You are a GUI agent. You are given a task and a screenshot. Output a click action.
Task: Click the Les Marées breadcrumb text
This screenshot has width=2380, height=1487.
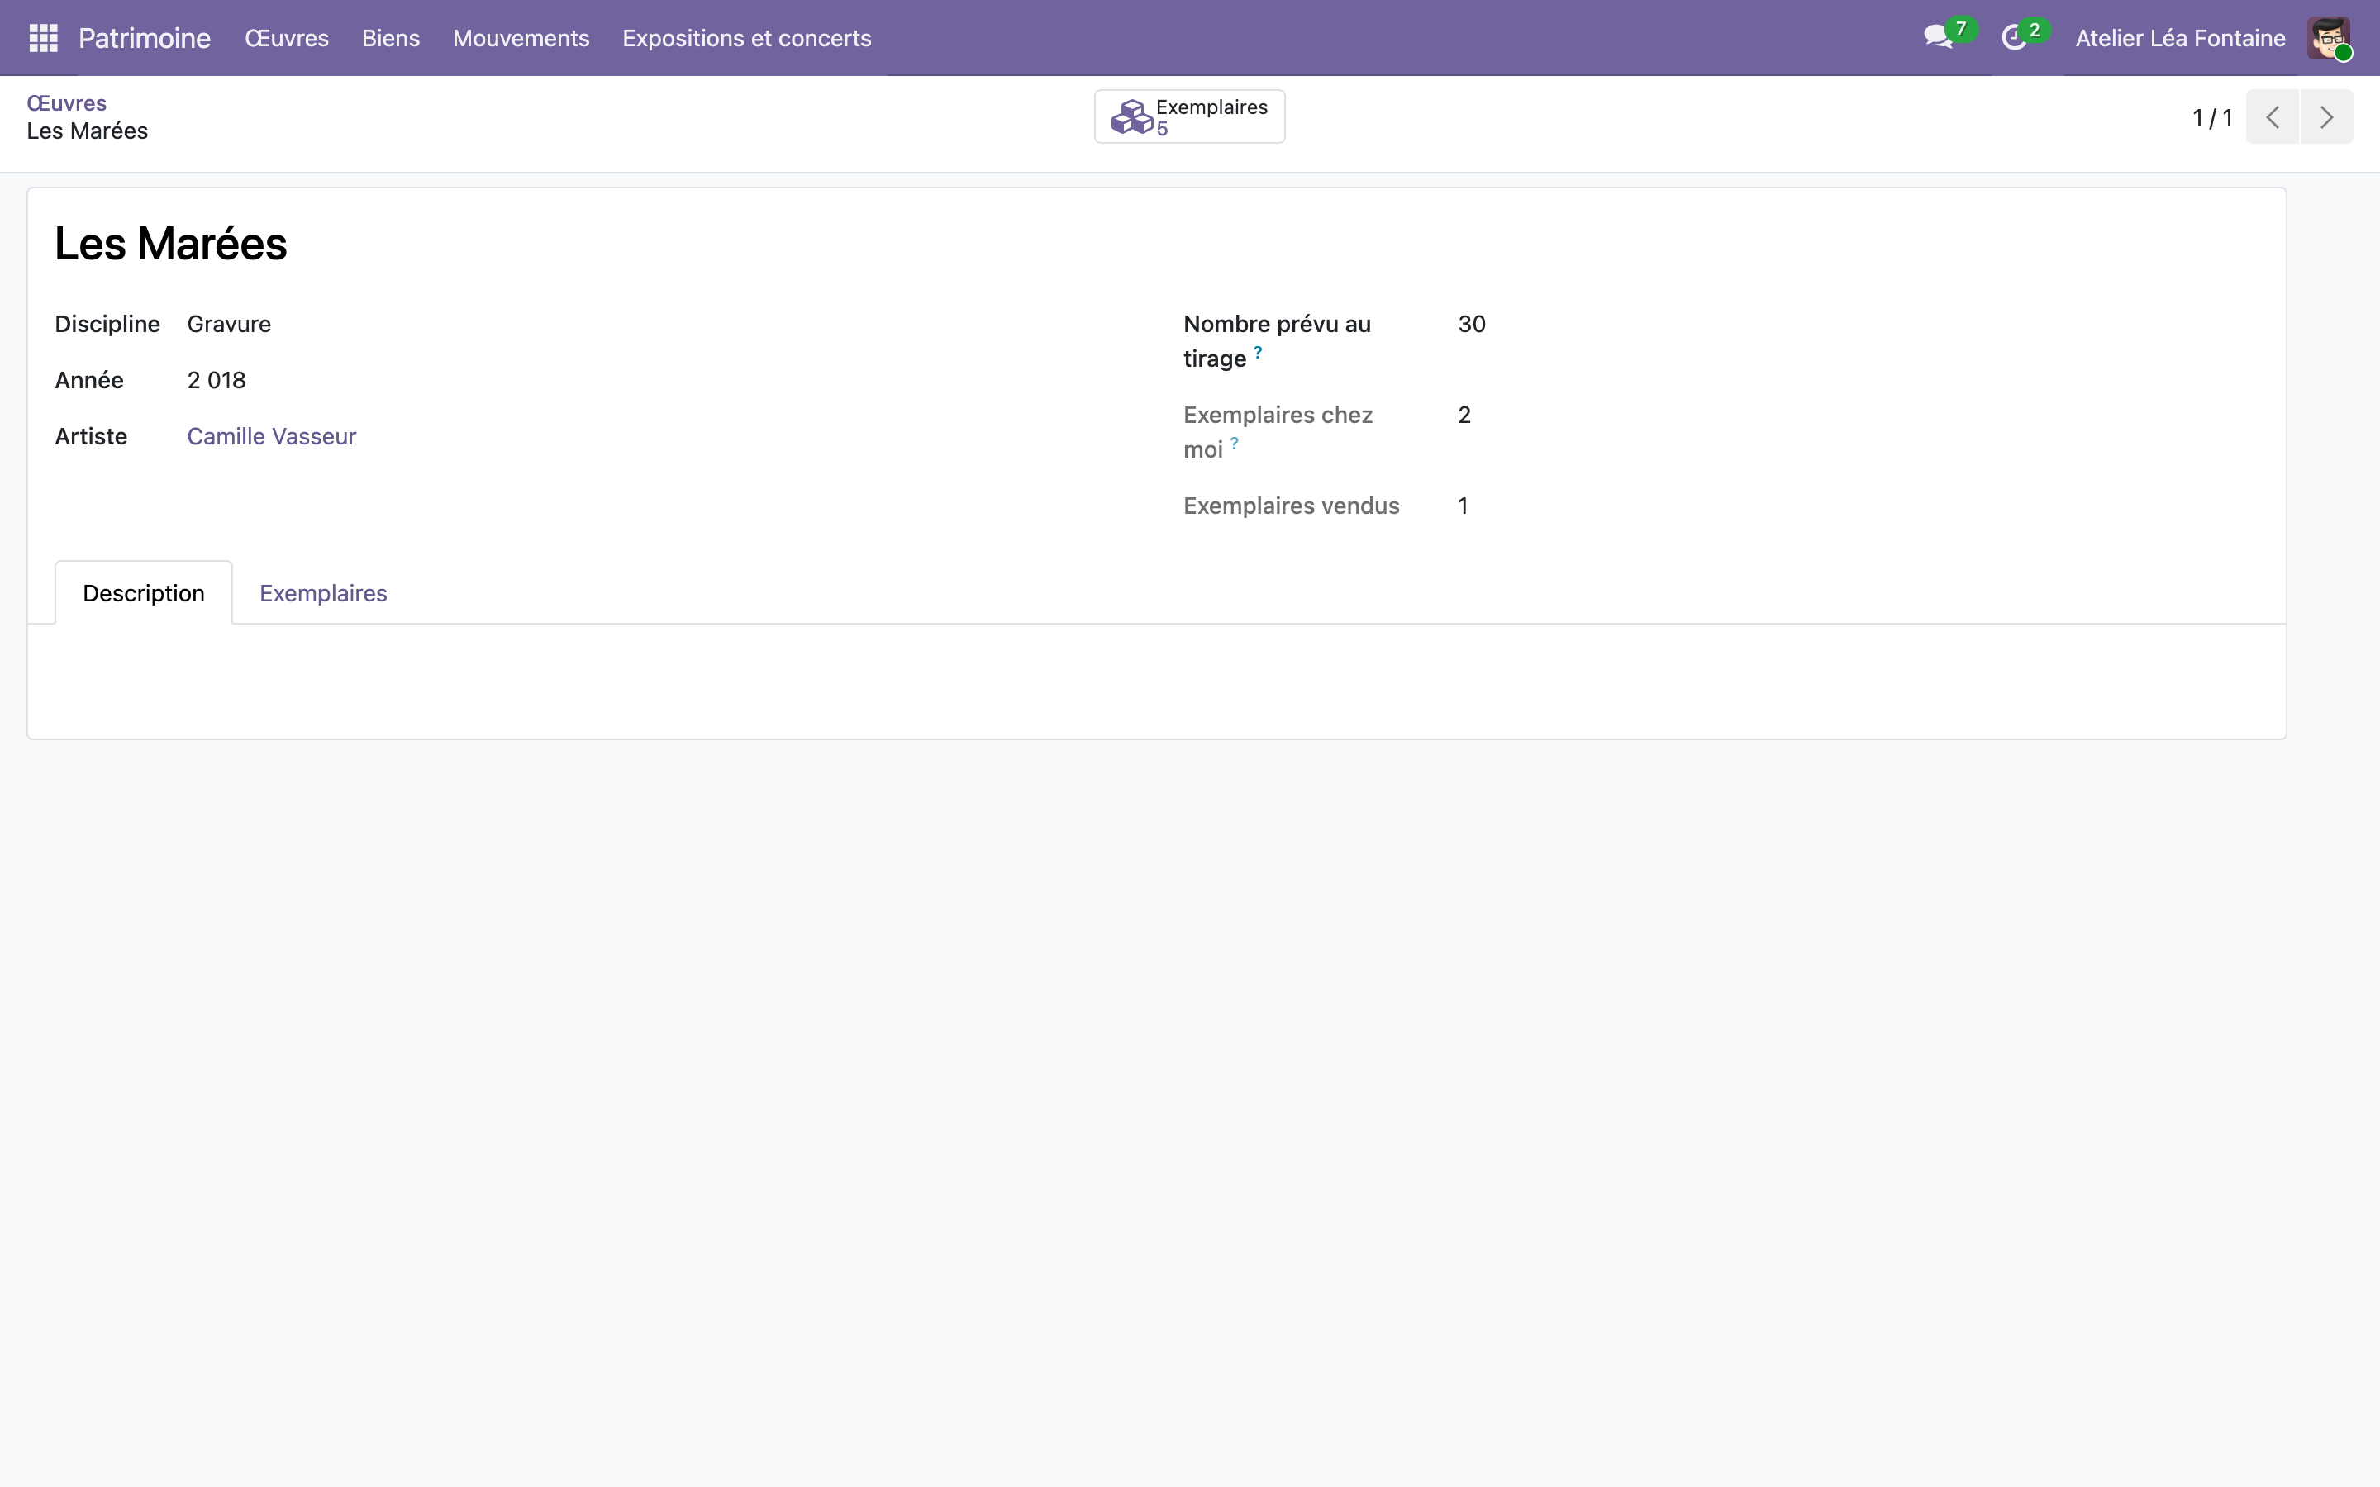click(88, 132)
